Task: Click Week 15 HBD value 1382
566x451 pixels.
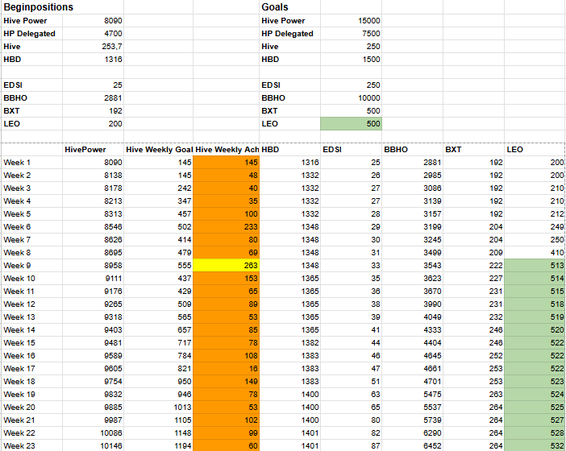Action: [x=289, y=343]
